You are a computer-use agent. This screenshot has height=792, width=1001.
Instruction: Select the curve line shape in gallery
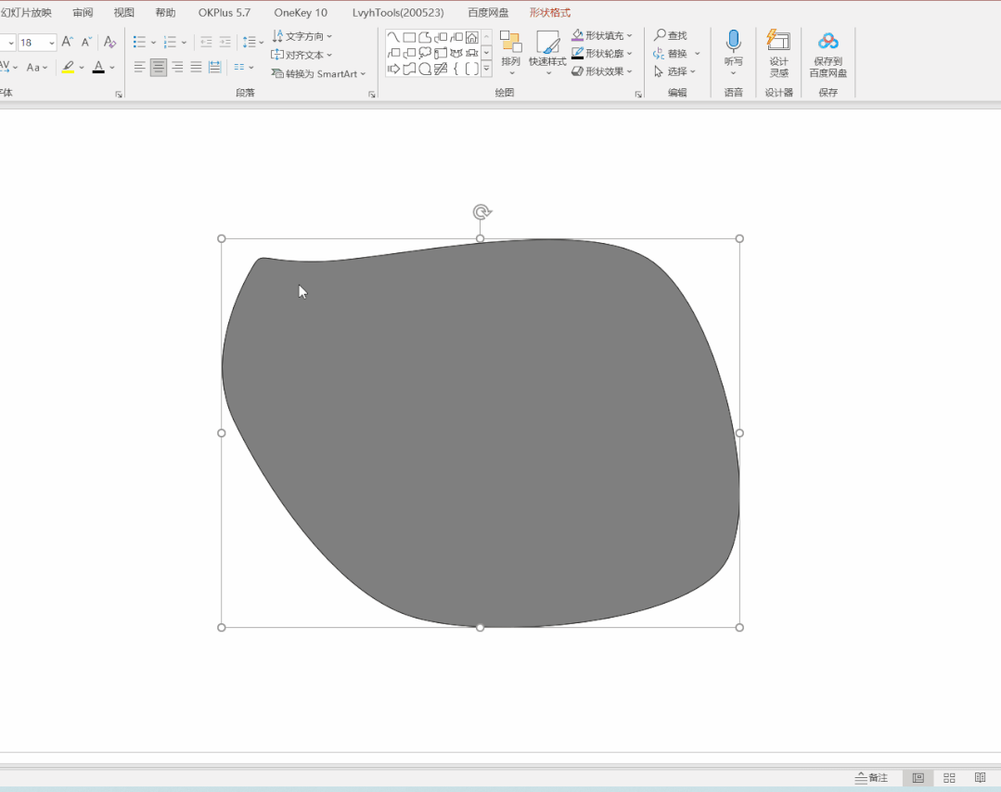click(x=393, y=37)
